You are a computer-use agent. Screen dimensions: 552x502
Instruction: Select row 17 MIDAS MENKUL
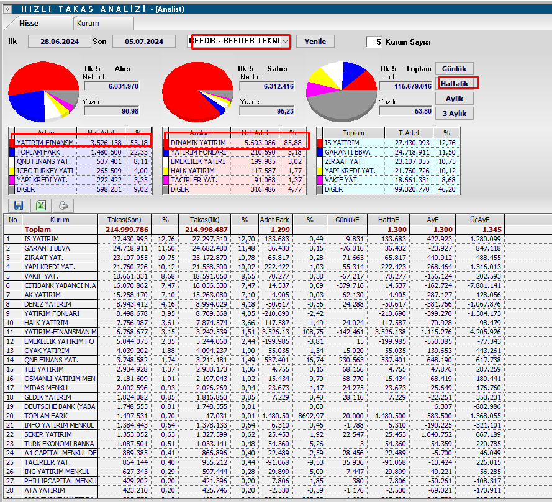tap(254, 388)
